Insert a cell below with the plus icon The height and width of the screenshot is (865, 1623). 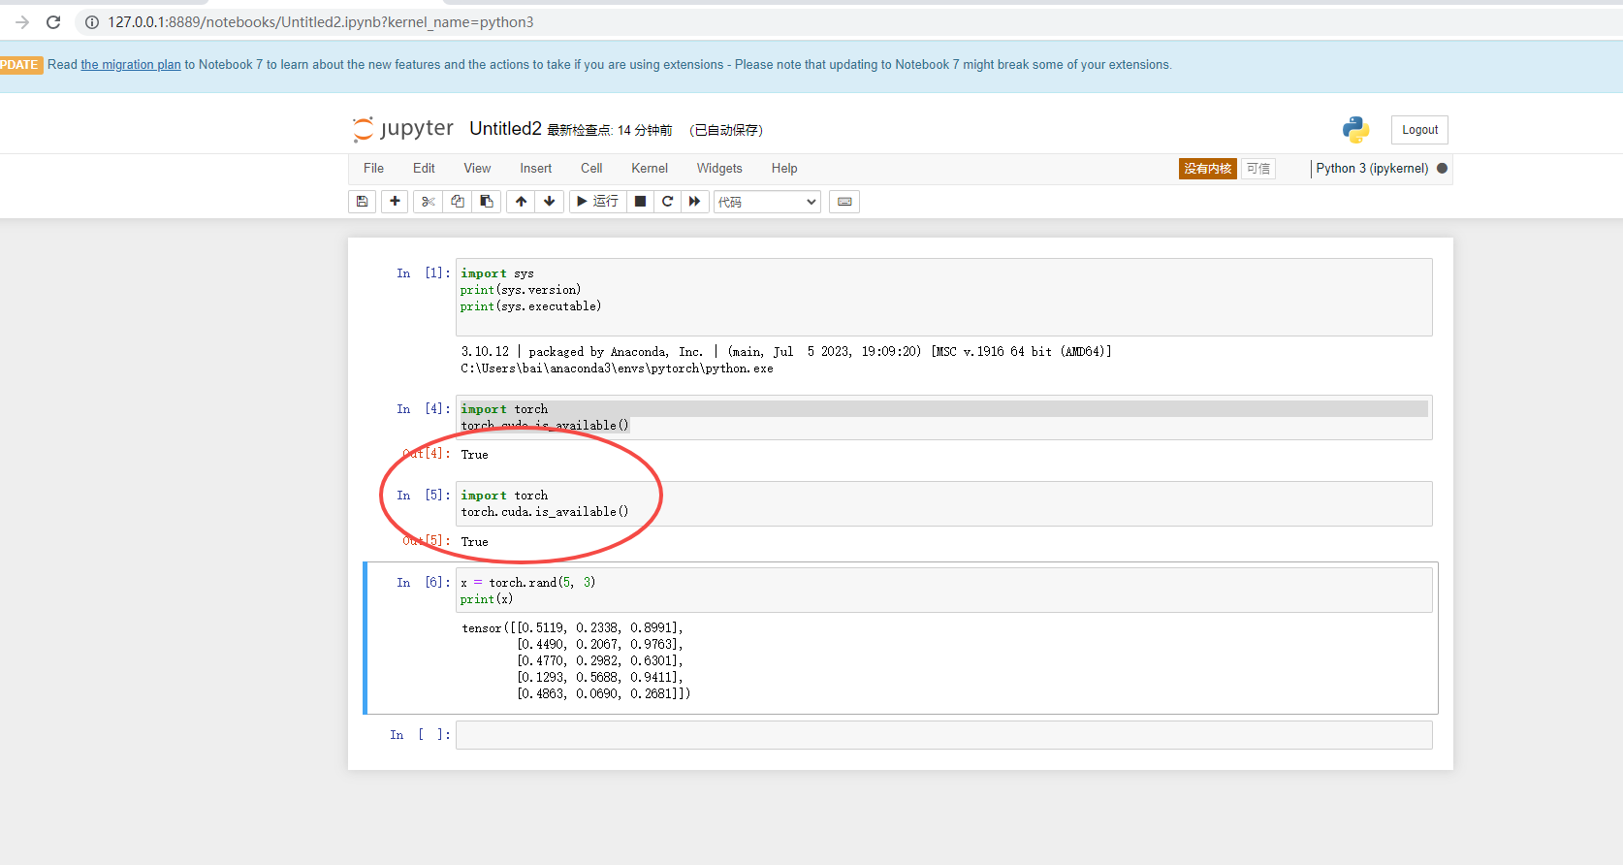(395, 202)
